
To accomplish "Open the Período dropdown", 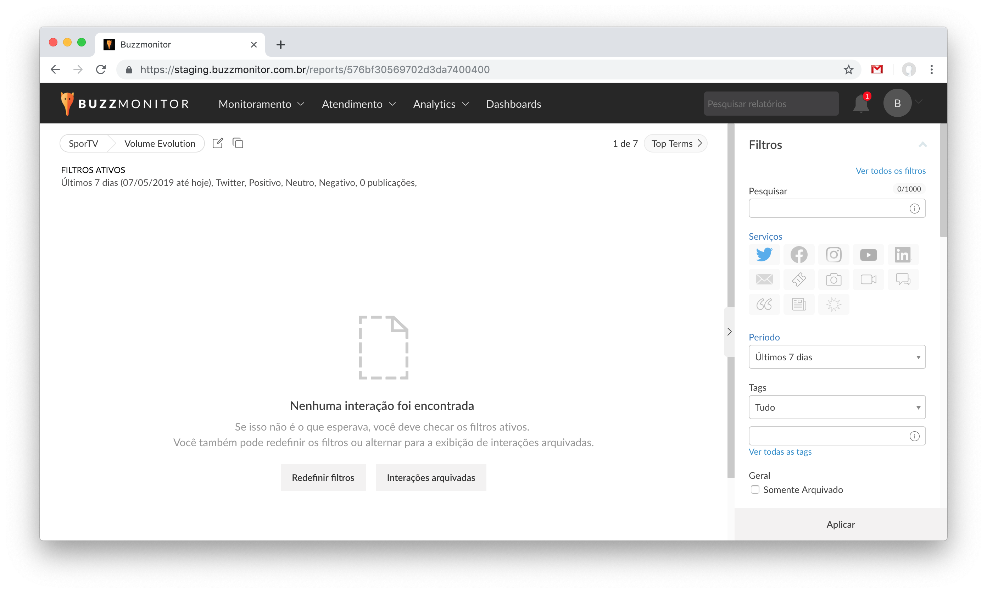I will [837, 357].
